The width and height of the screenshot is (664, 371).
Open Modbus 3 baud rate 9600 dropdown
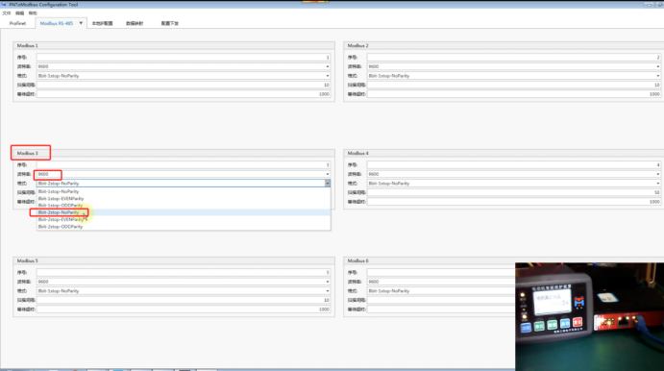coord(184,174)
